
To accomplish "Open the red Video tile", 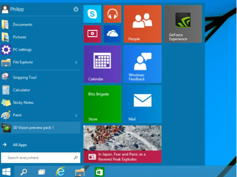I will (92, 34).
